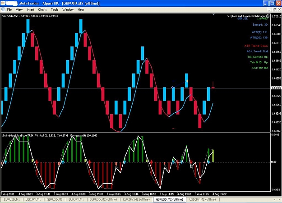This screenshot has width=282, height=203.
Task: Click the 'Trix Current: Up' label
Action: point(258,57)
